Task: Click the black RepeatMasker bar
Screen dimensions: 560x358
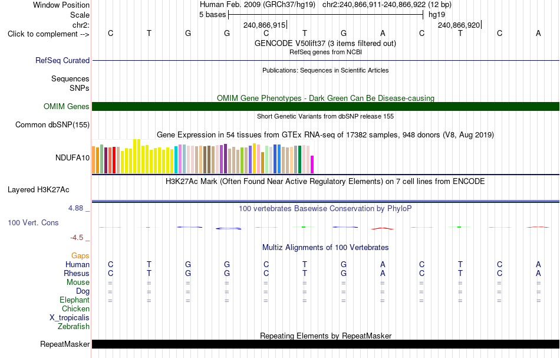Action: pyautogui.click(x=325, y=344)
